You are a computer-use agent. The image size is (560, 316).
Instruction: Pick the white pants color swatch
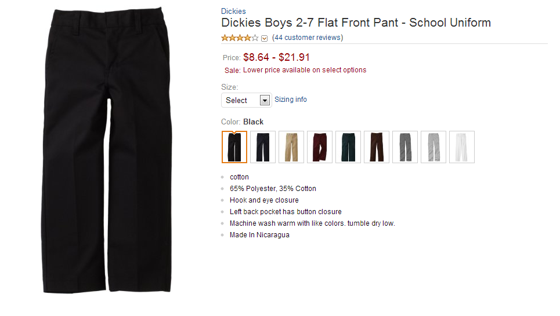pos(462,147)
